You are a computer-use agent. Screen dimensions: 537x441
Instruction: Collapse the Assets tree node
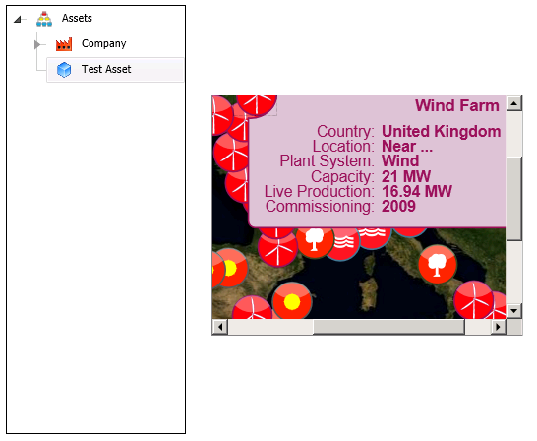coord(18,19)
